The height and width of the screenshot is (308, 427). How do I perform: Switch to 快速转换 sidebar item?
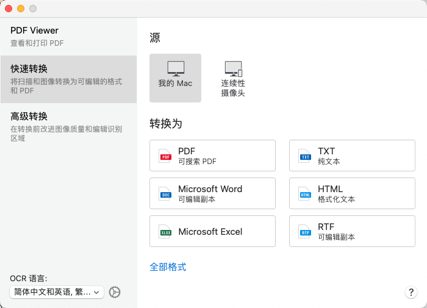68,79
